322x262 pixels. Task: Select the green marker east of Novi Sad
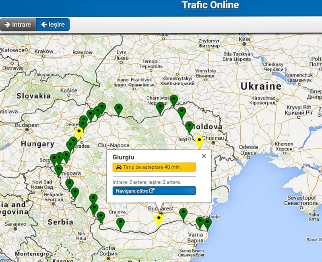pyautogui.click(x=69, y=185)
